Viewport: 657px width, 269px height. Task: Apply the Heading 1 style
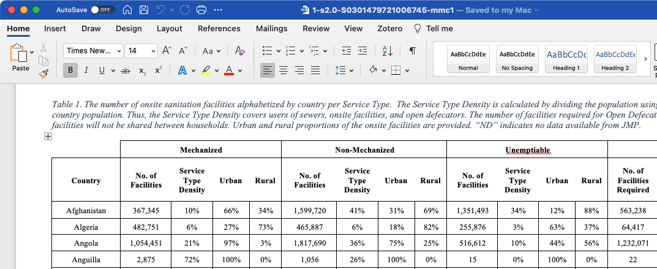(x=566, y=59)
